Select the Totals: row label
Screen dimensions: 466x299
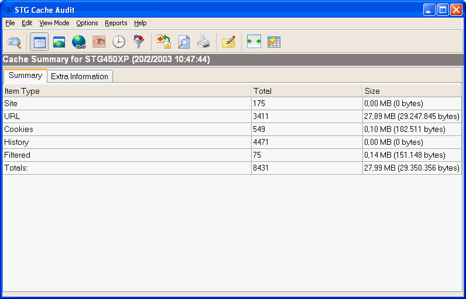pyautogui.click(x=16, y=168)
